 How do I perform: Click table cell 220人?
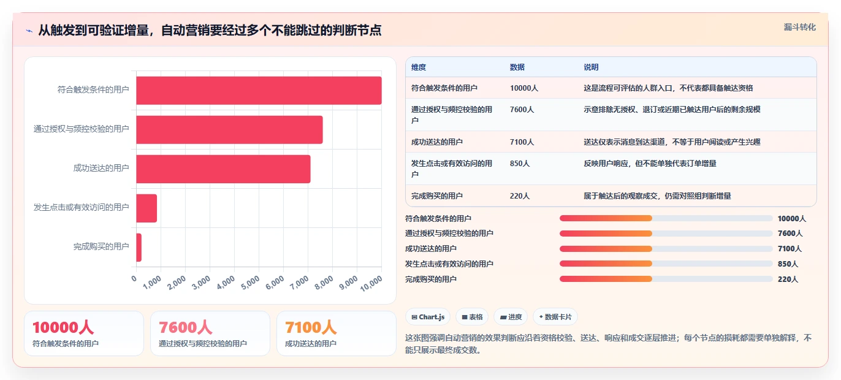tap(520, 196)
